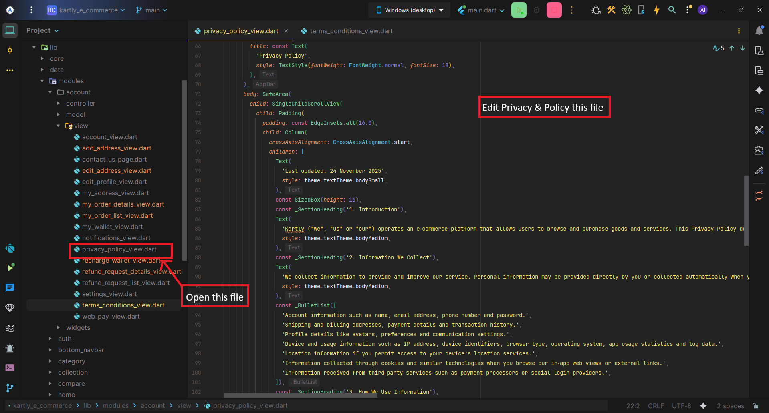The height and width of the screenshot is (413, 769).
Task: Open the main branch dropdown
Action: click(x=151, y=10)
